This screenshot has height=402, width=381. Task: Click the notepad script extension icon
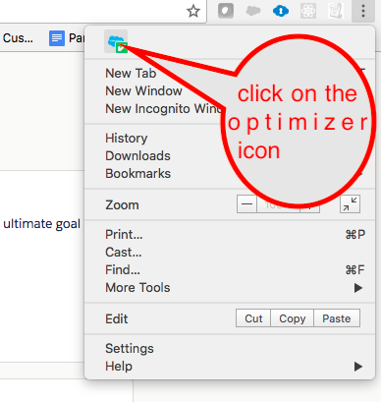(x=336, y=11)
